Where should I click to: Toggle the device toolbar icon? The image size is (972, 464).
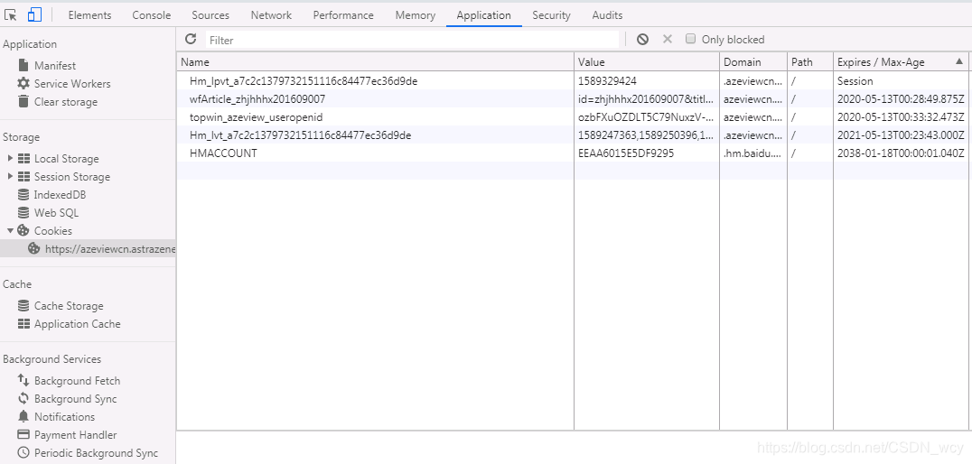coord(34,14)
